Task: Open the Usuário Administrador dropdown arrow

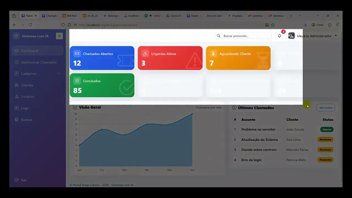Action: (336, 36)
